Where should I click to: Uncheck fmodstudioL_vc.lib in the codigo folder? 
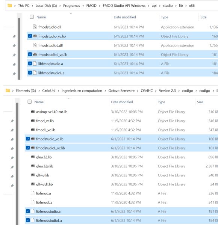pyautogui.click(x=28, y=148)
